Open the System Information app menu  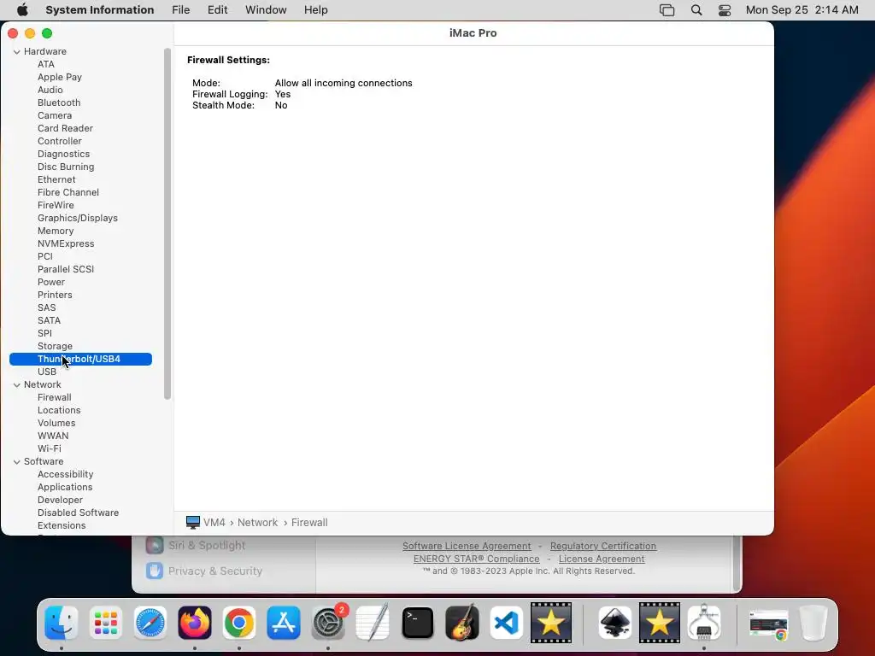pos(100,10)
